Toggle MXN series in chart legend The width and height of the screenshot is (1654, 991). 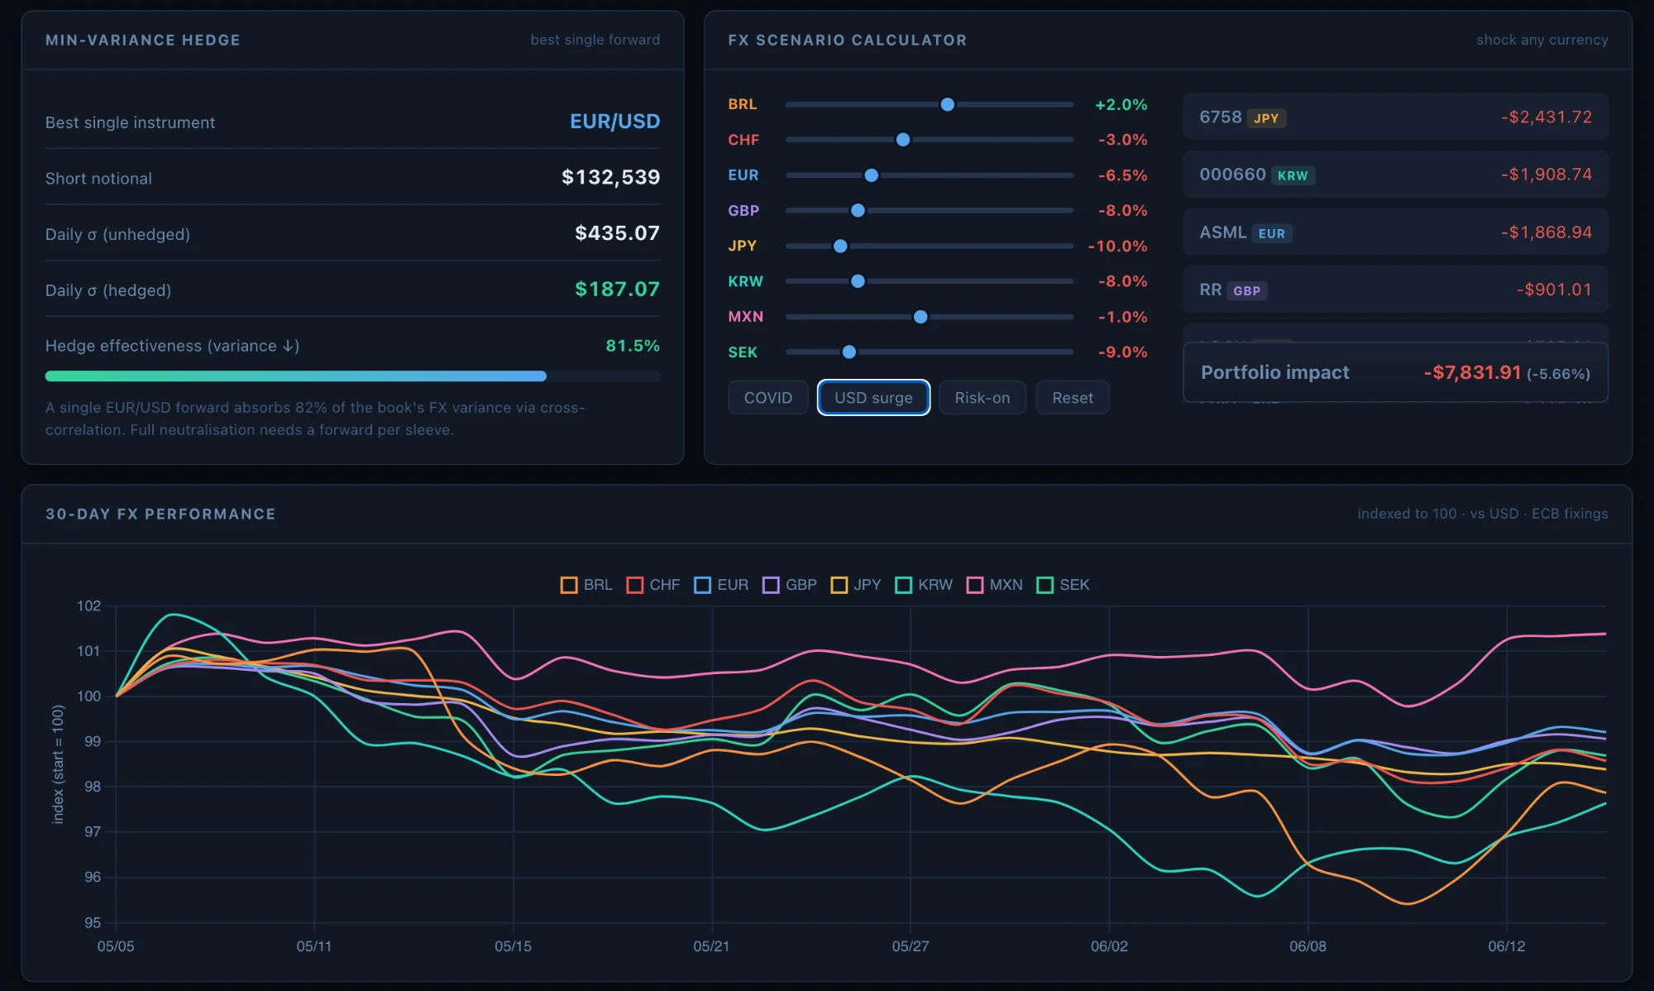pos(995,585)
